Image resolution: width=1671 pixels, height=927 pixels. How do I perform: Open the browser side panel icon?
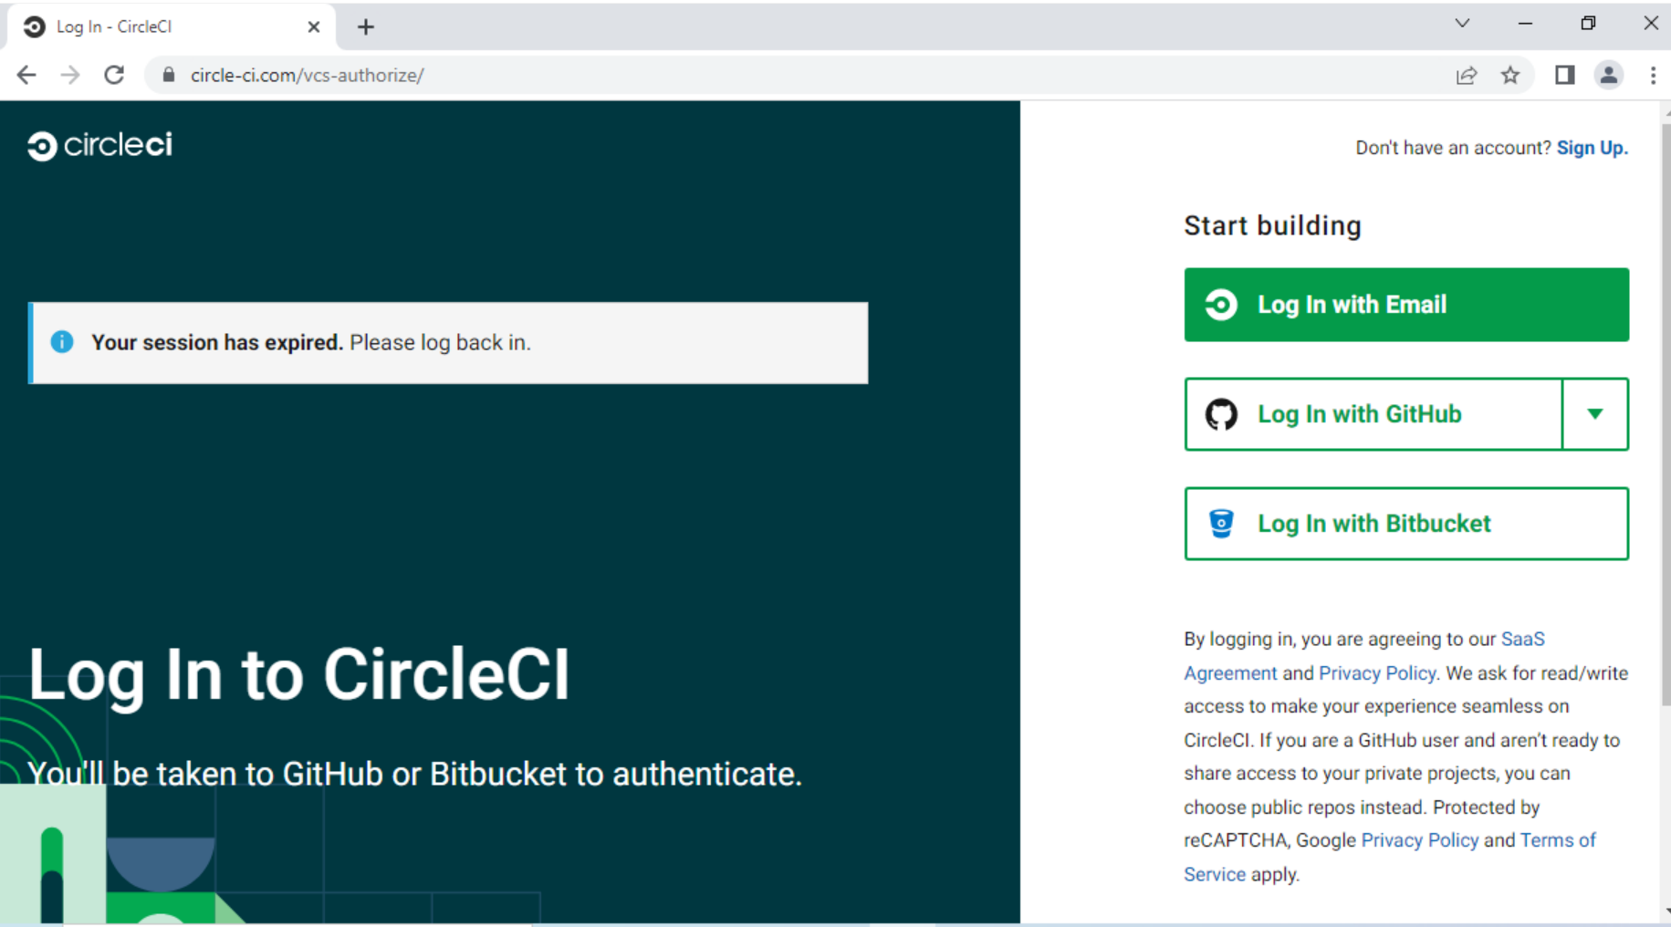1565,75
